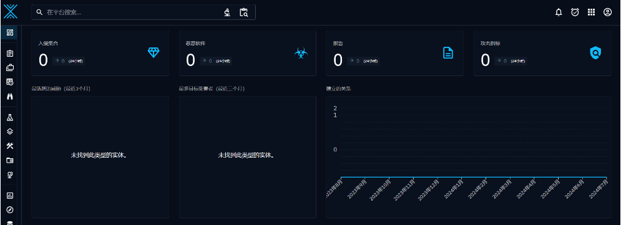
Task: Click the OpenCTI X logo
Action: click(11, 12)
